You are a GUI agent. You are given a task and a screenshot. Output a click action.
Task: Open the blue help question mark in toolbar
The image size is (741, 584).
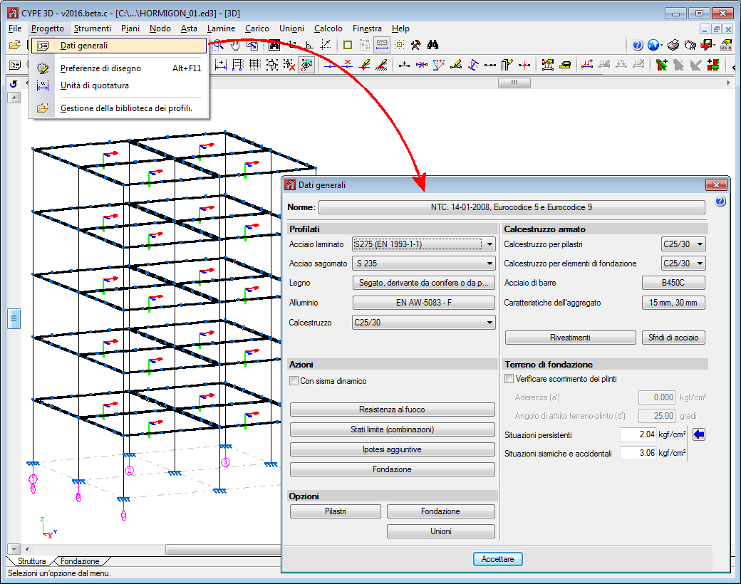[638, 45]
